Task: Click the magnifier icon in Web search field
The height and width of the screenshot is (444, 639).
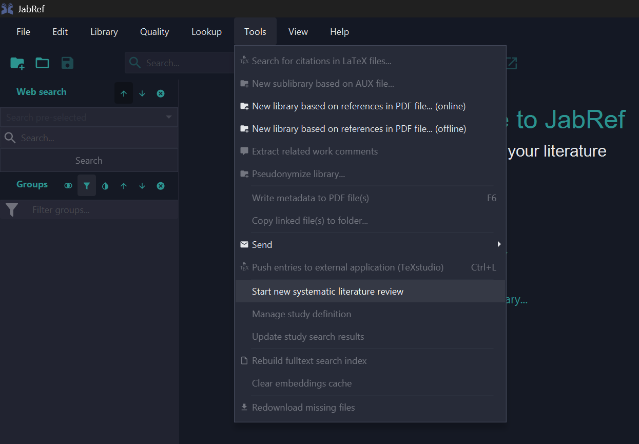Action: (x=10, y=138)
